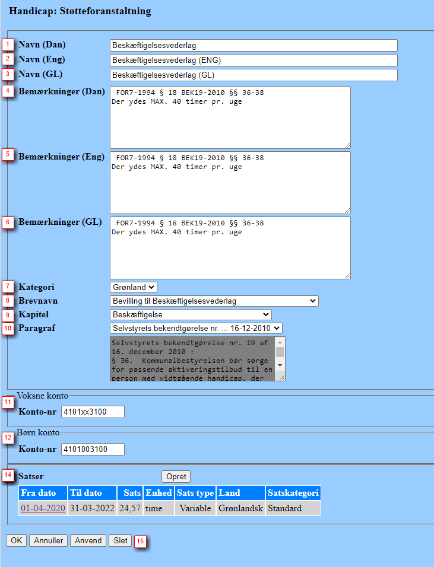The image size is (434, 567).
Task: Click the Voksne konto Konto-nr field
Action: click(93, 412)
